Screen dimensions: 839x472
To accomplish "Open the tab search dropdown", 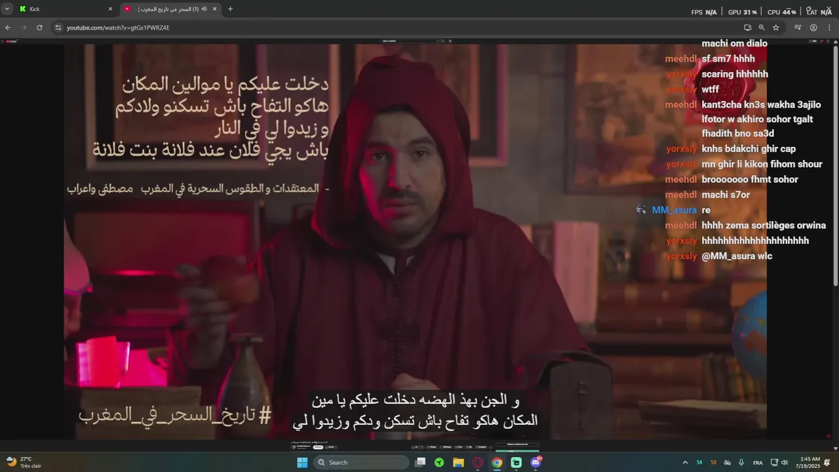I will tap(7, 9).
